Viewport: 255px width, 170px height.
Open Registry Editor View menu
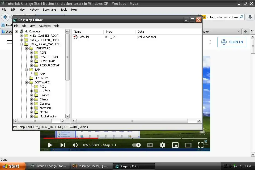32,26
